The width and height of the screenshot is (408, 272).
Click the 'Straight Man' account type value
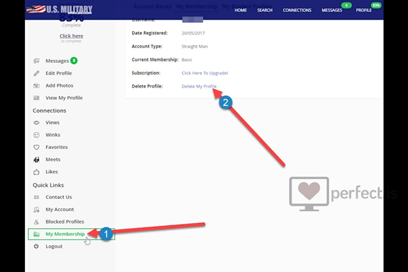coord(195,46)
